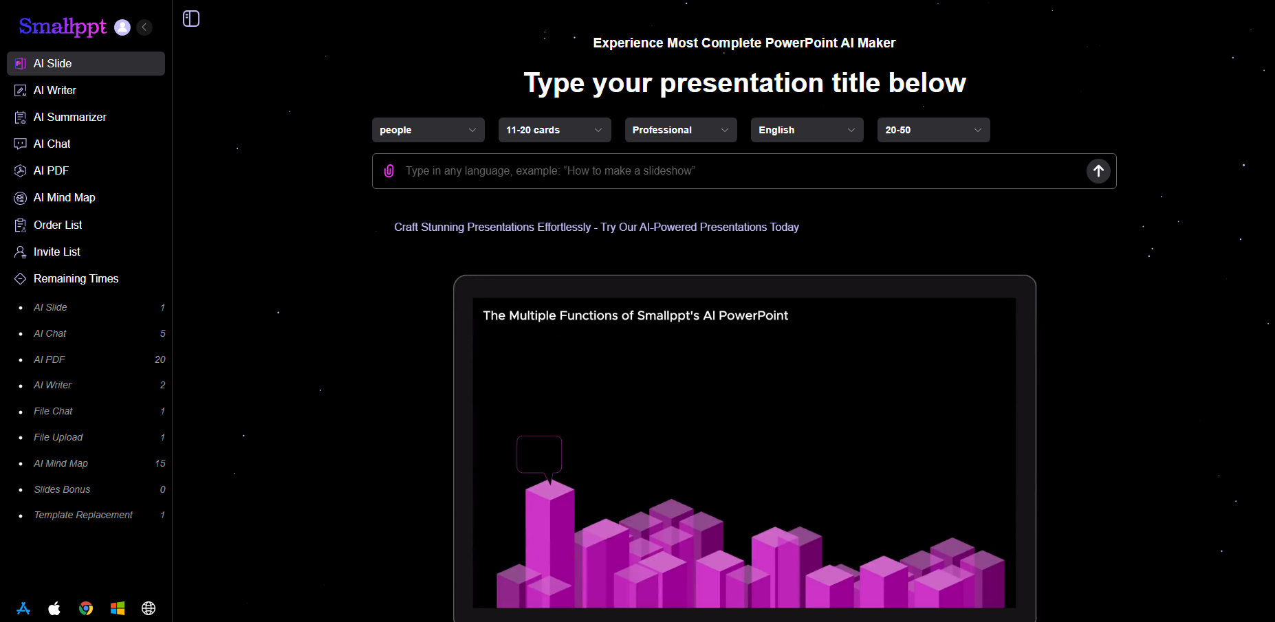Click the 'AI Mind Map' remaining count row
This screenshot has width=1275, height=622.
click(92, 463)
